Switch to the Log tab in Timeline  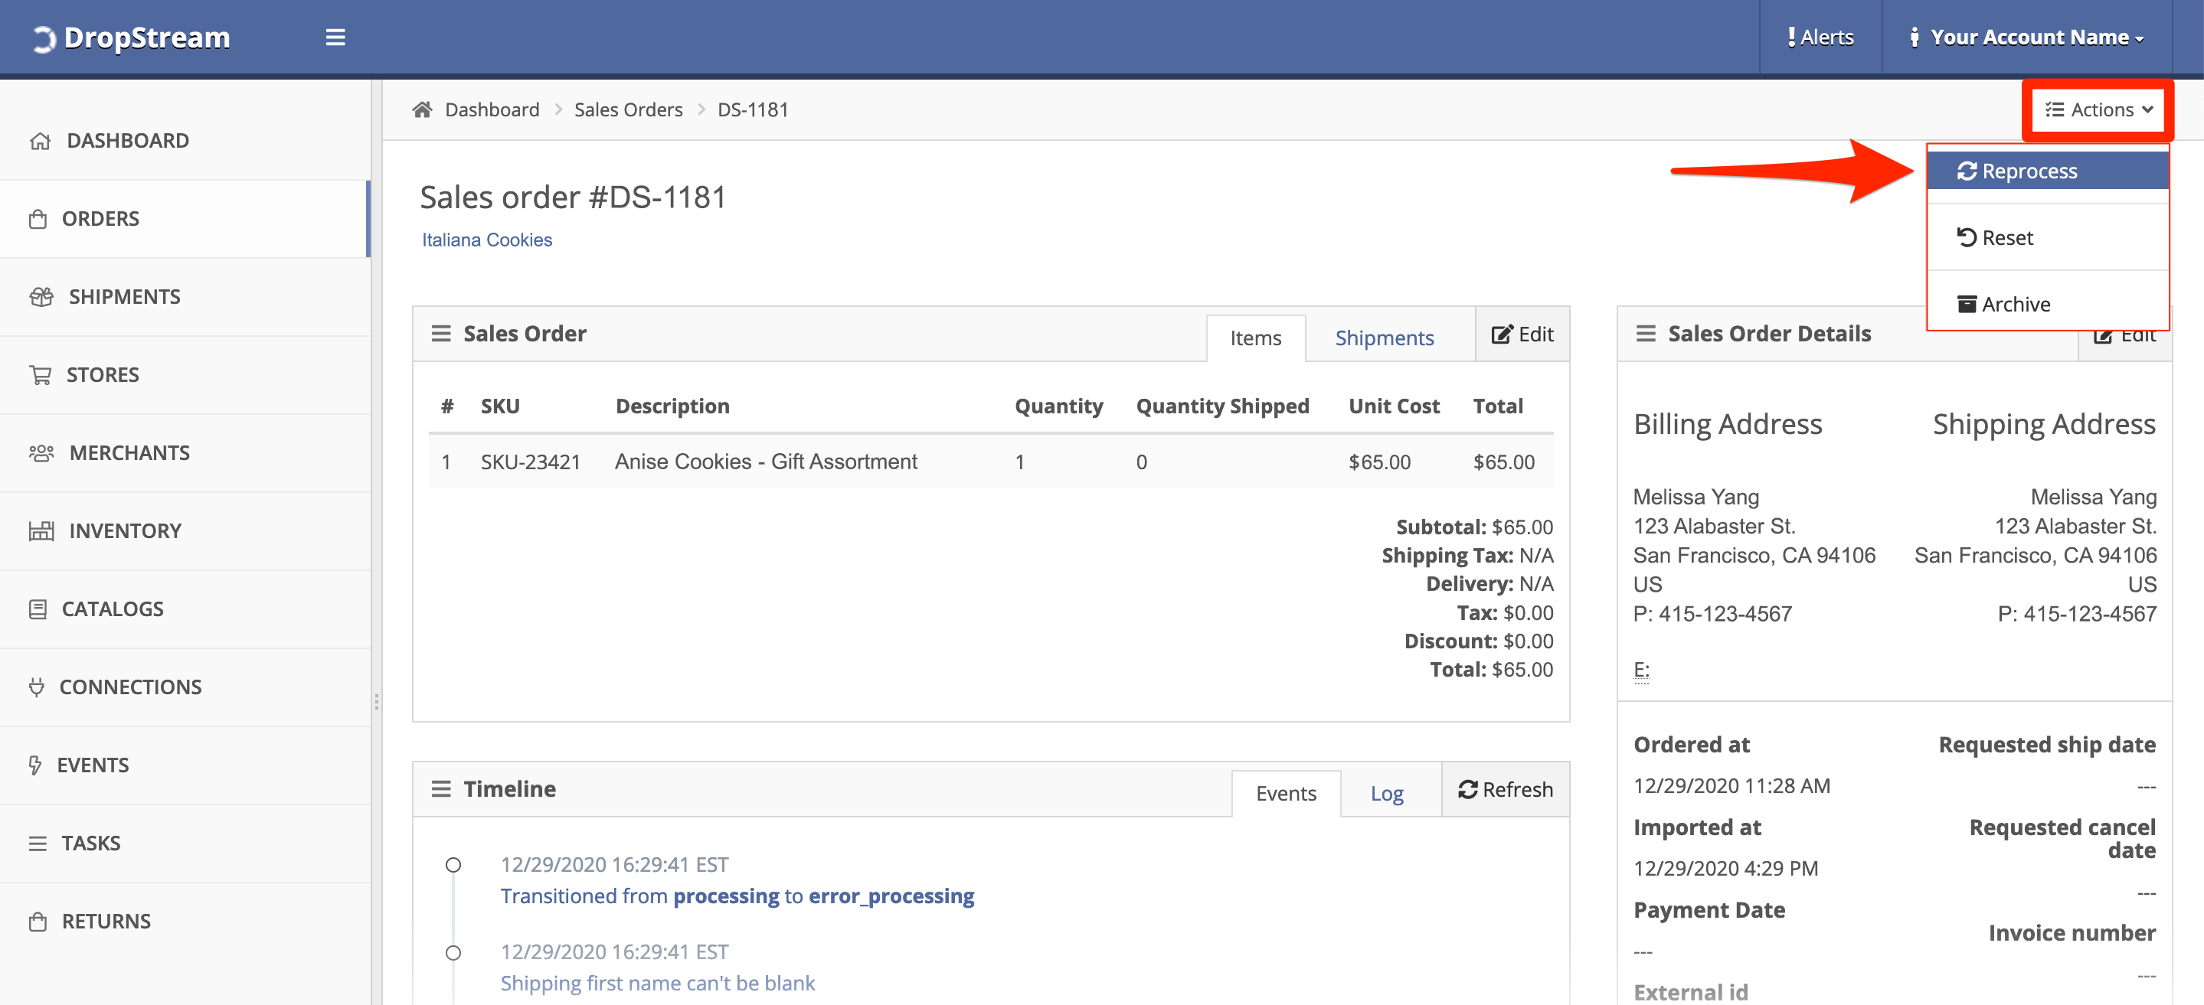pyautogui.click(x=1387, y=794)
